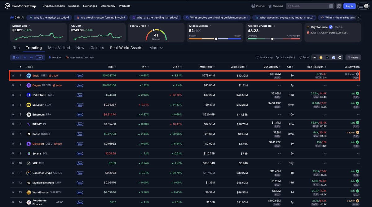Open the Real-World Assets tab
This screenshot has height=207, width=372.
[x=126, y=48]
